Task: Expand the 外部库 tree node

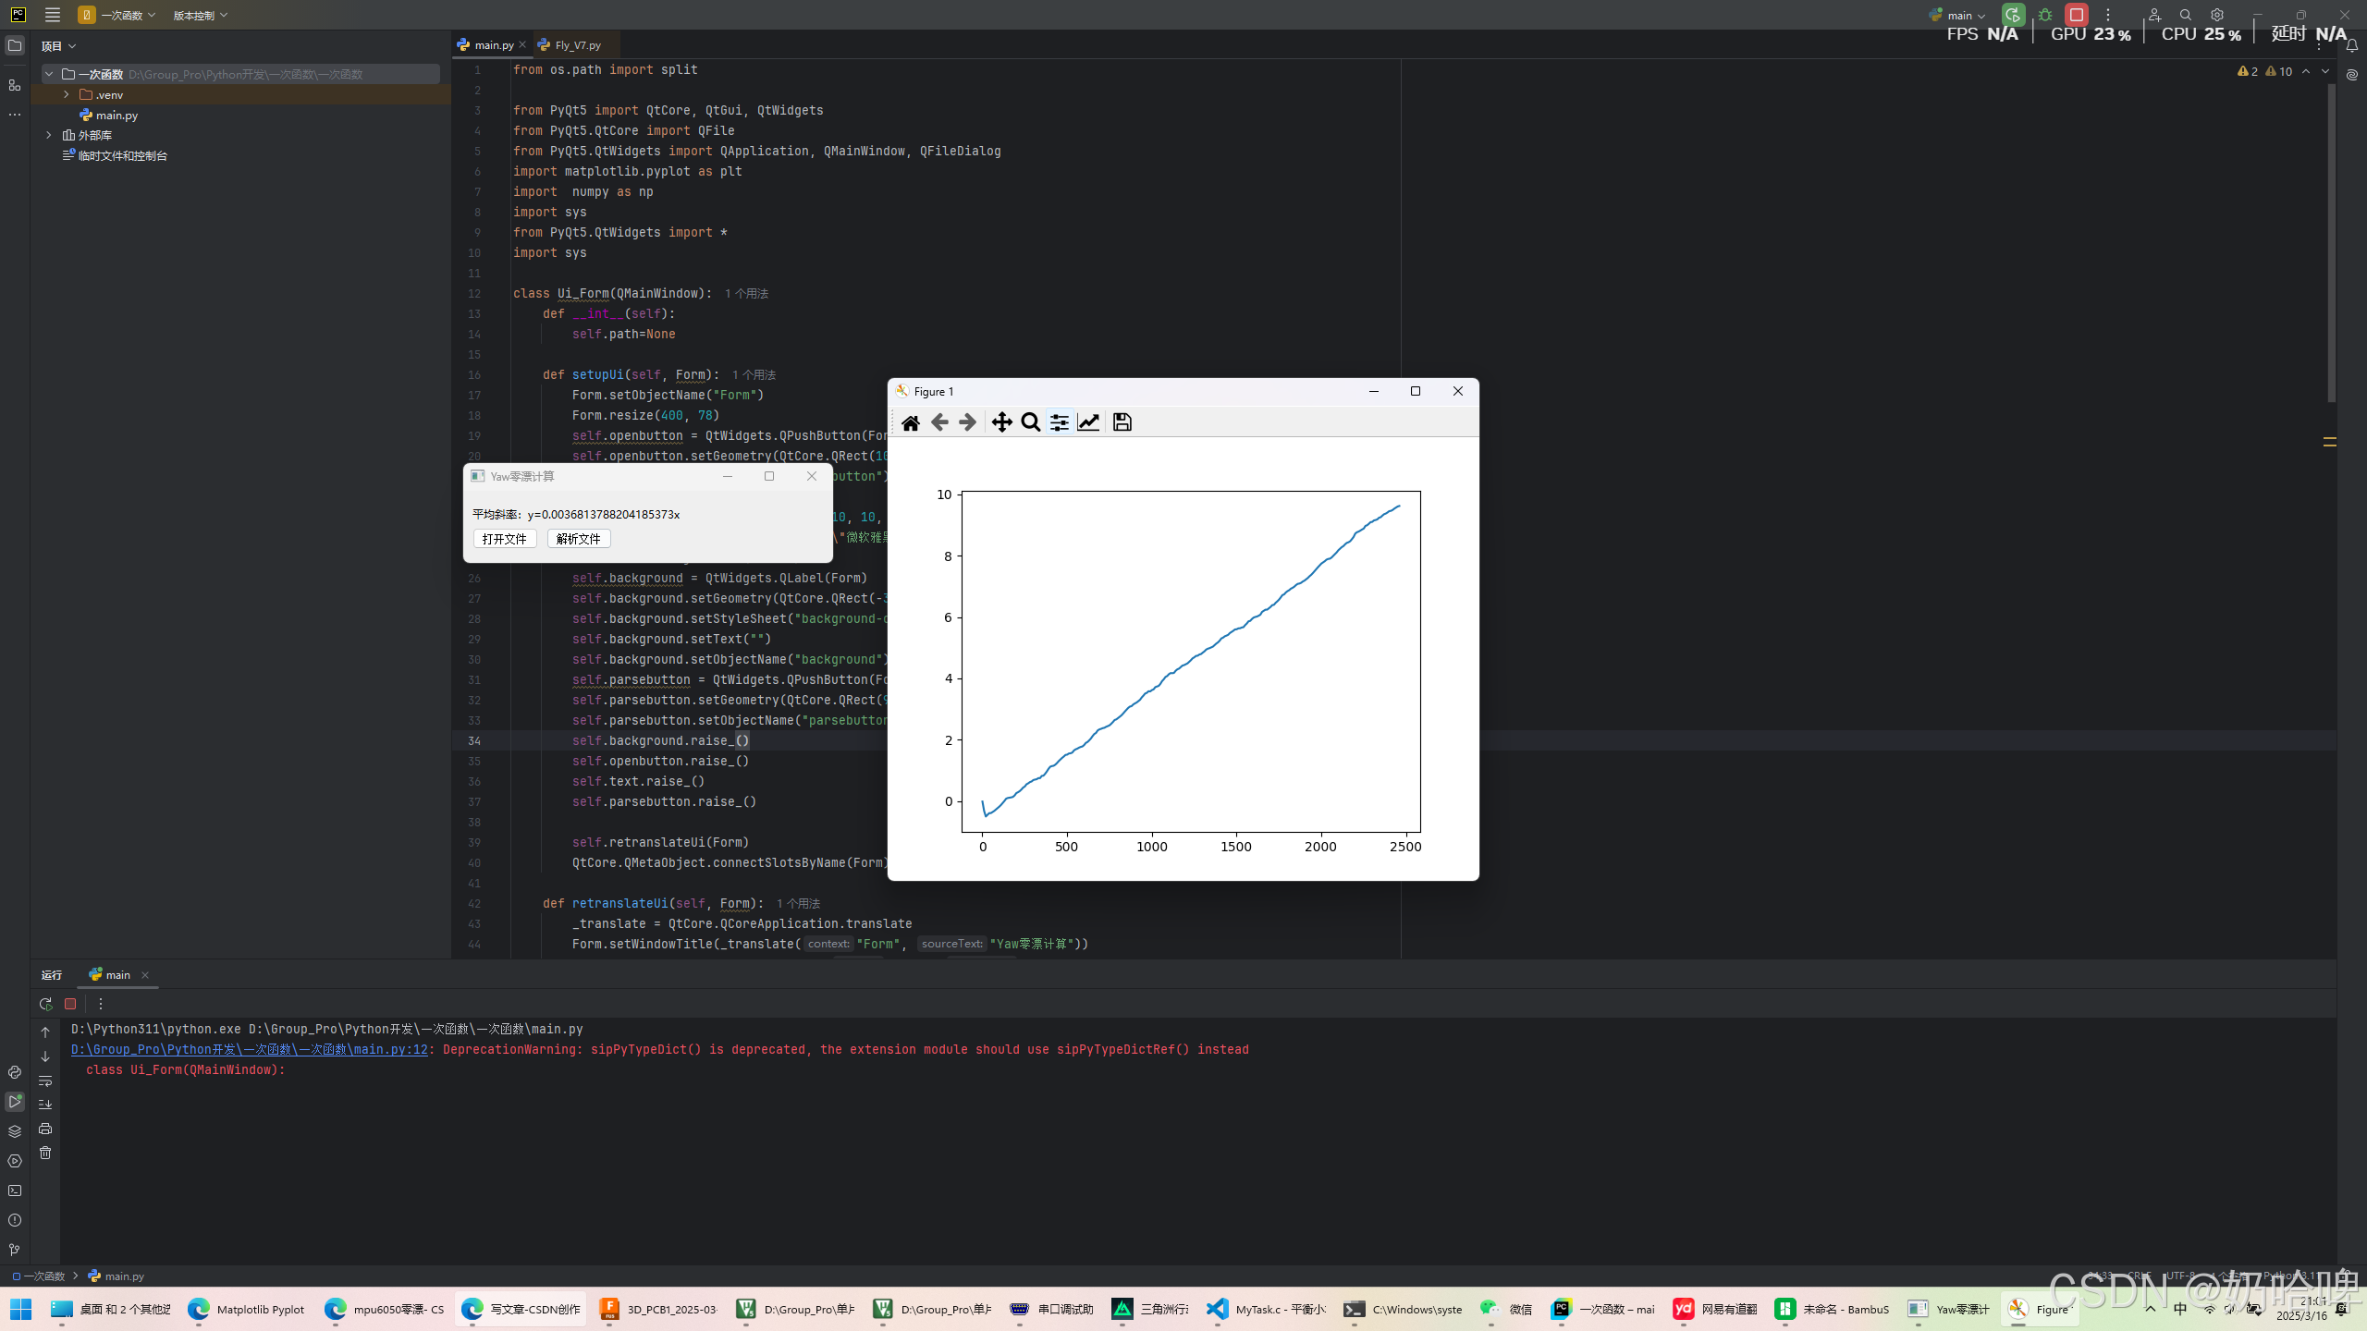Action: [49, 135]
